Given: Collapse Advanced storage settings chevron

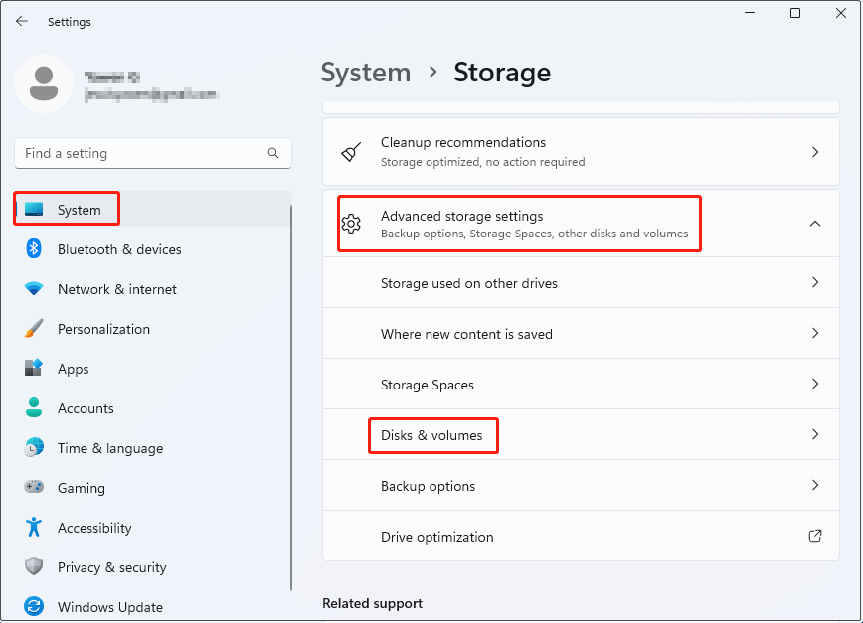Looking at the screenshot, I should pyautogui.click(x=815, y=224).
